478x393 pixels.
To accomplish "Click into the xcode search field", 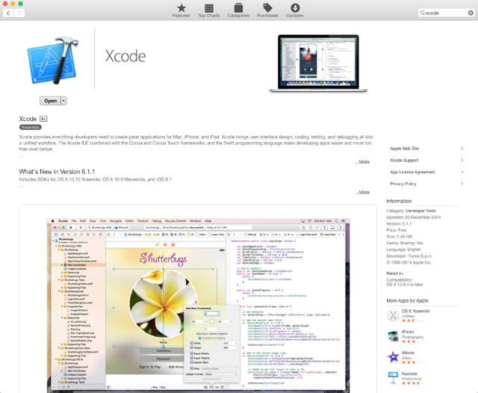I will pos(447,13).
